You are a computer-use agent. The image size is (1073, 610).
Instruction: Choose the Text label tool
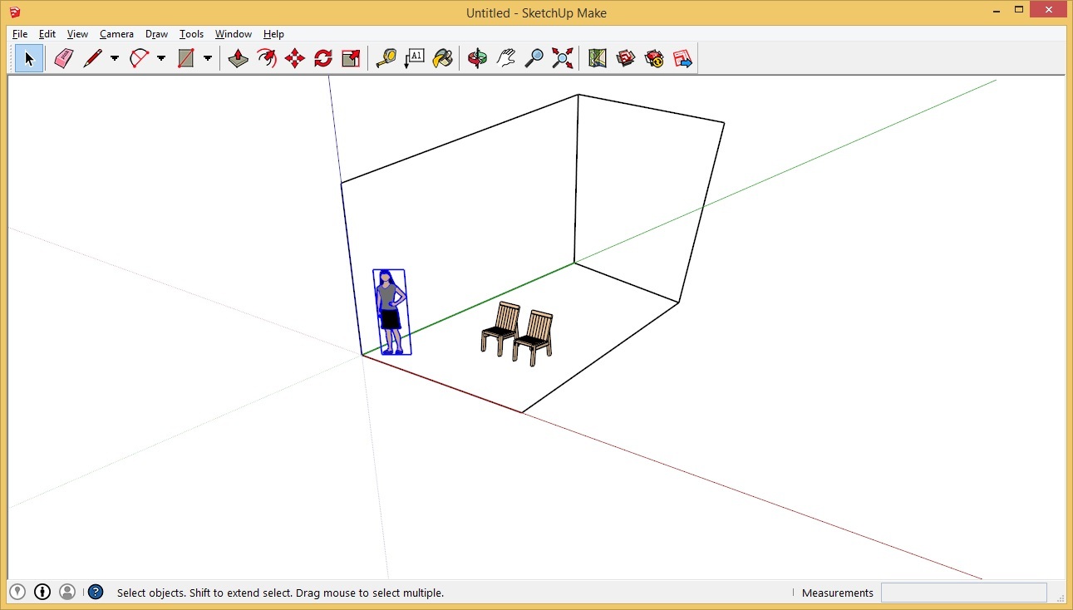pos(415,58)
